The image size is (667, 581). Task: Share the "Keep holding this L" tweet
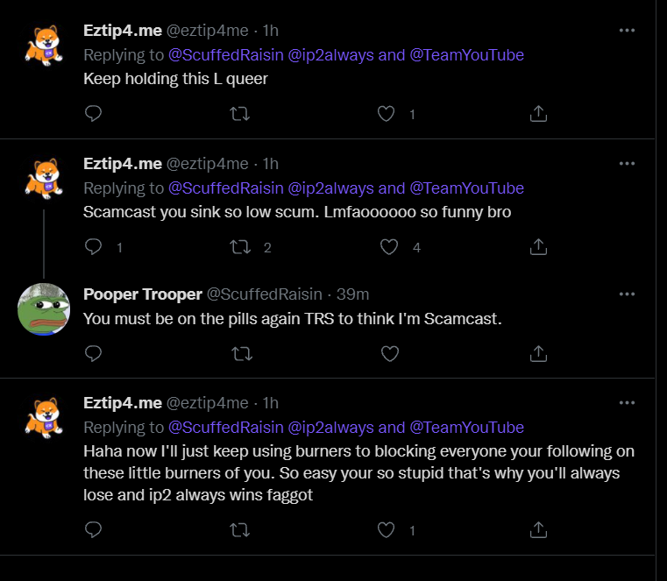pyautogui.click(x=538, y=114)
